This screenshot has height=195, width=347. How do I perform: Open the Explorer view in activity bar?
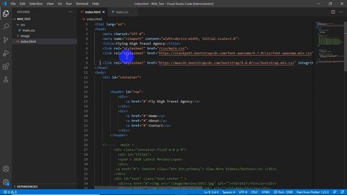click(x=6, y=14)
